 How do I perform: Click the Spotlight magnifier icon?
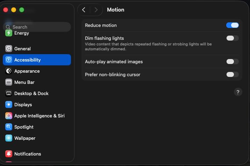tap(9, 127)
